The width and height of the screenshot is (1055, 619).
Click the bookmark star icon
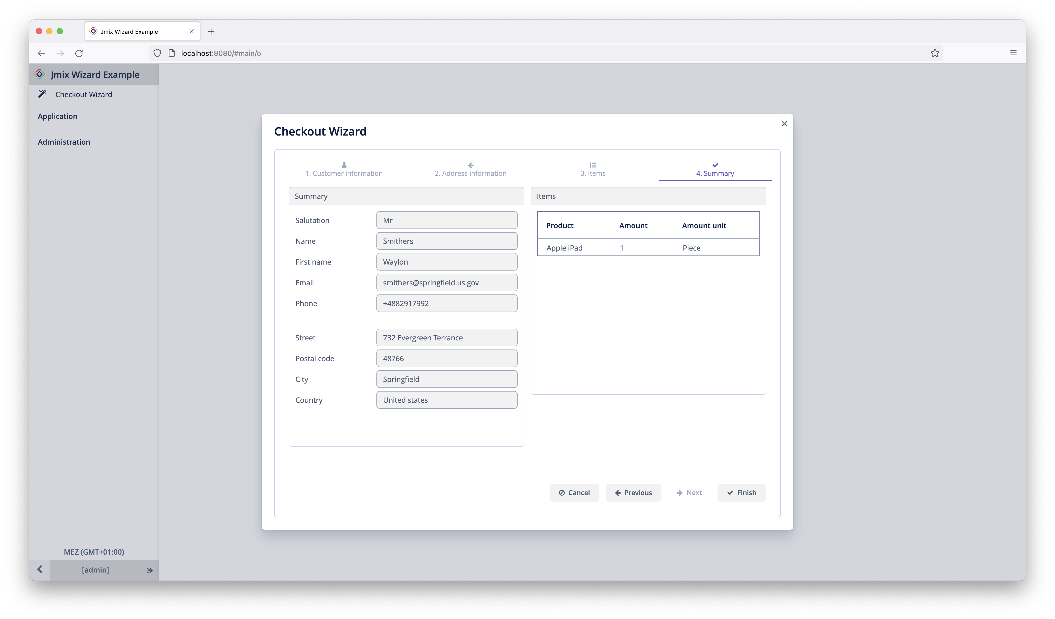(x=935, y=53)
